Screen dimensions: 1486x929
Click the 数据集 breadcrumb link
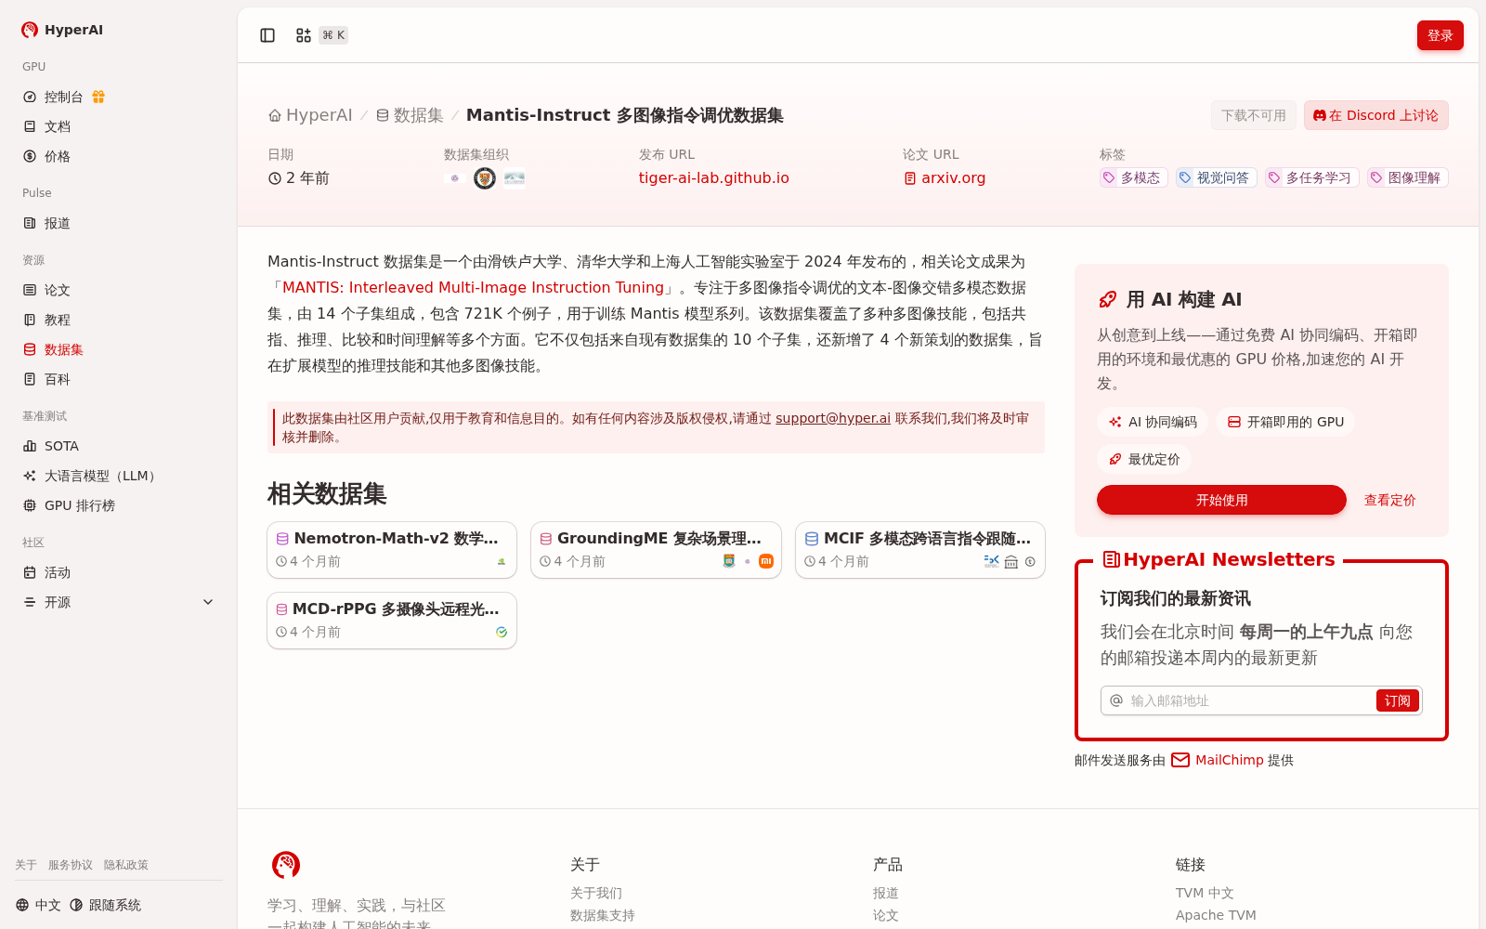410,115
